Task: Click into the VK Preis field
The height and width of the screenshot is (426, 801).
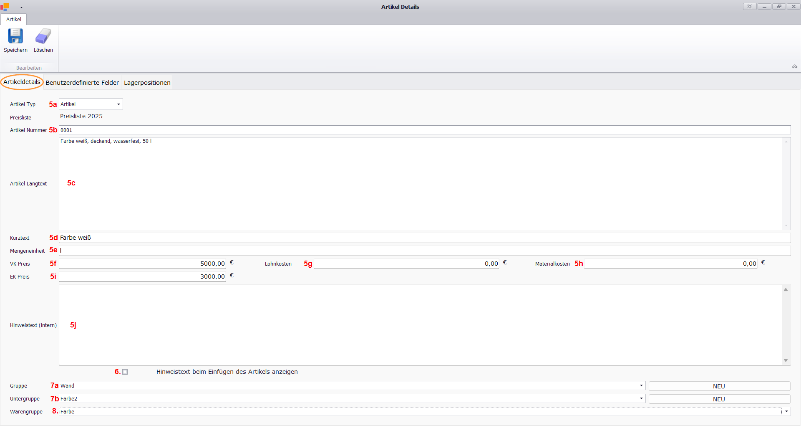Action: tap(142, 264)
